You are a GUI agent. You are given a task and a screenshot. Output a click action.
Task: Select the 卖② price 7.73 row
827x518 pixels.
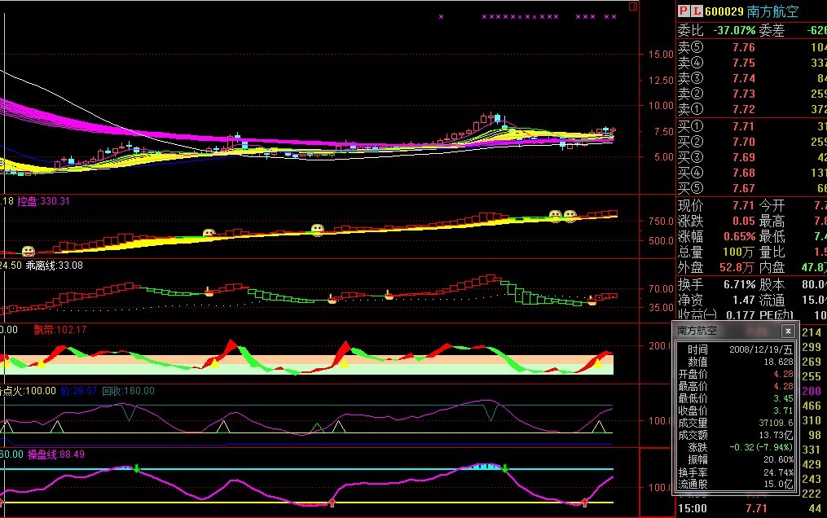click(752, 94)
